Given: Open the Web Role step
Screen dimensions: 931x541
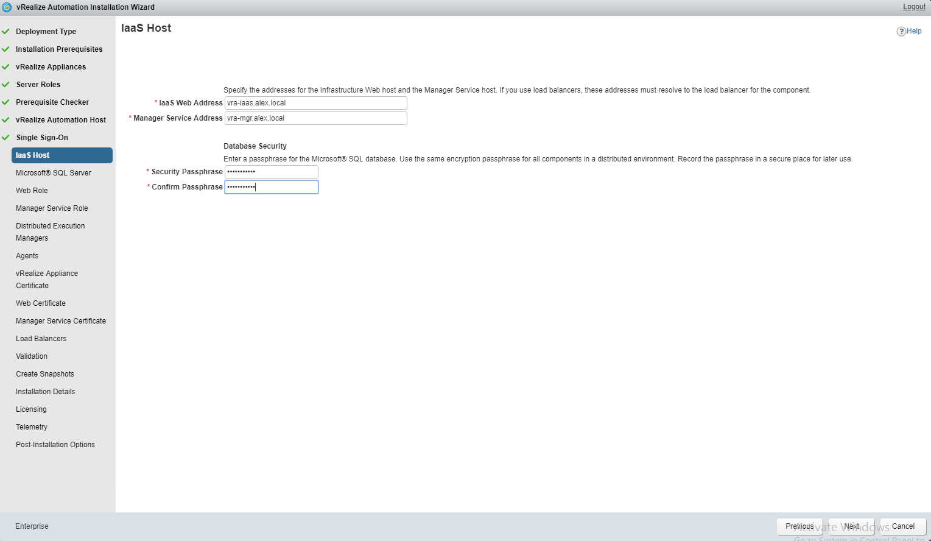Looking at the screenshot, I should point(32,191).
